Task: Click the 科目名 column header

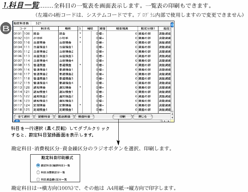Action: pos(45,28)
